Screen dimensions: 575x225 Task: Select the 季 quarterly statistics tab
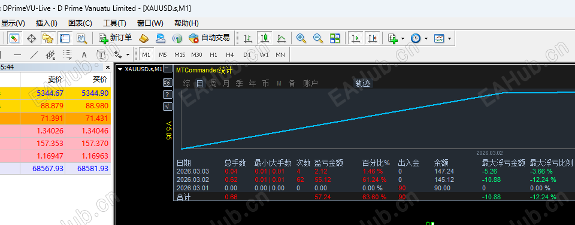click(240, 84)
